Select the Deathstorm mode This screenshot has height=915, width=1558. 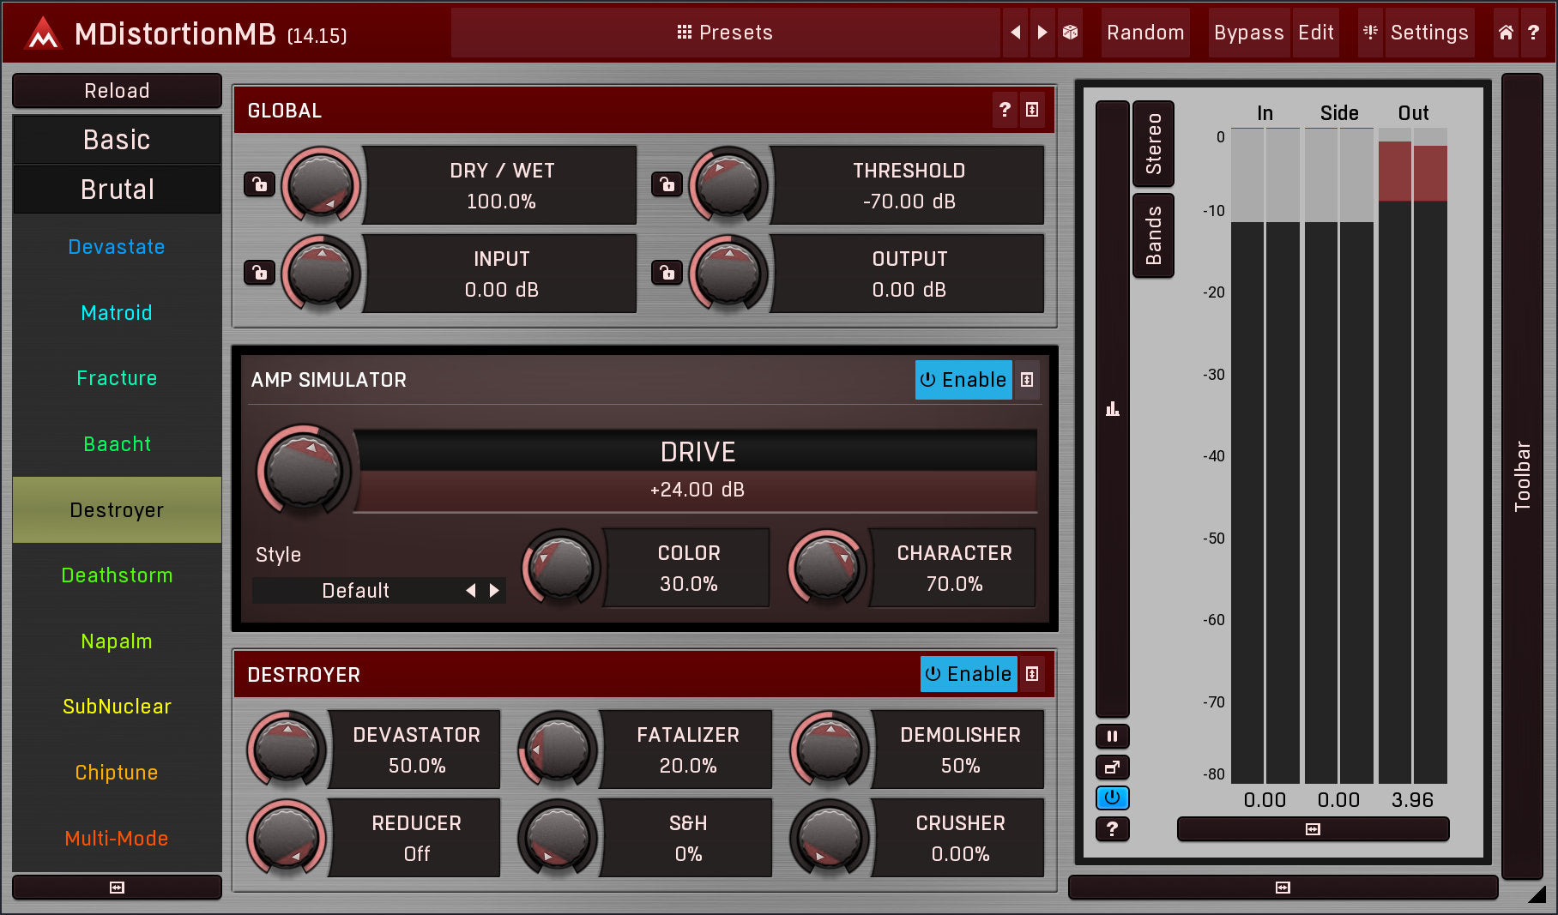point(117,575)
